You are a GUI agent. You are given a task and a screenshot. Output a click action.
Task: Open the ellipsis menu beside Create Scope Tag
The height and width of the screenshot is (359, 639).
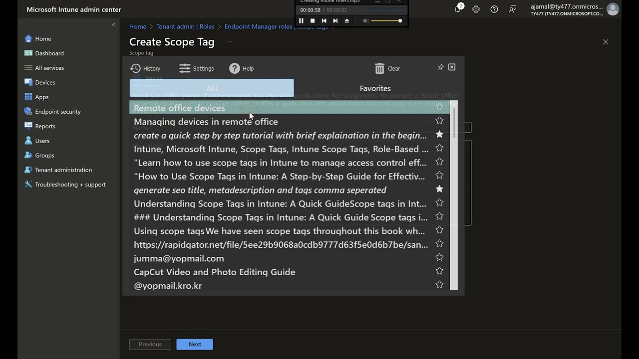[229, 42]
